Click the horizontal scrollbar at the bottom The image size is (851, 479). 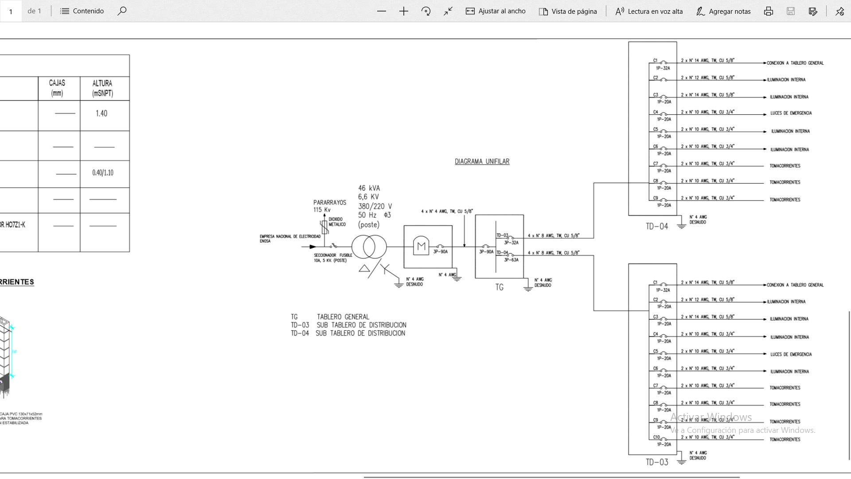[x=551, y=477]
